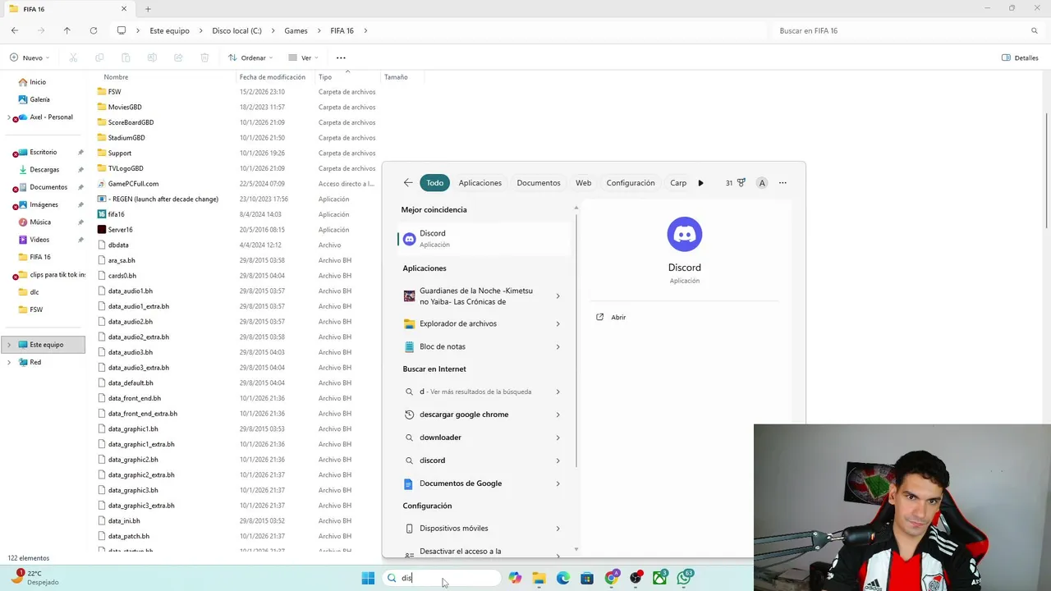Switch to Documentos search tab
This screenshot has width=1051, height=591.
(539, 183)
